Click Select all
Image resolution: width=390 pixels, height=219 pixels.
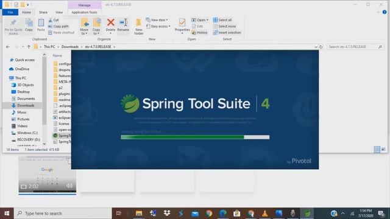222,20
